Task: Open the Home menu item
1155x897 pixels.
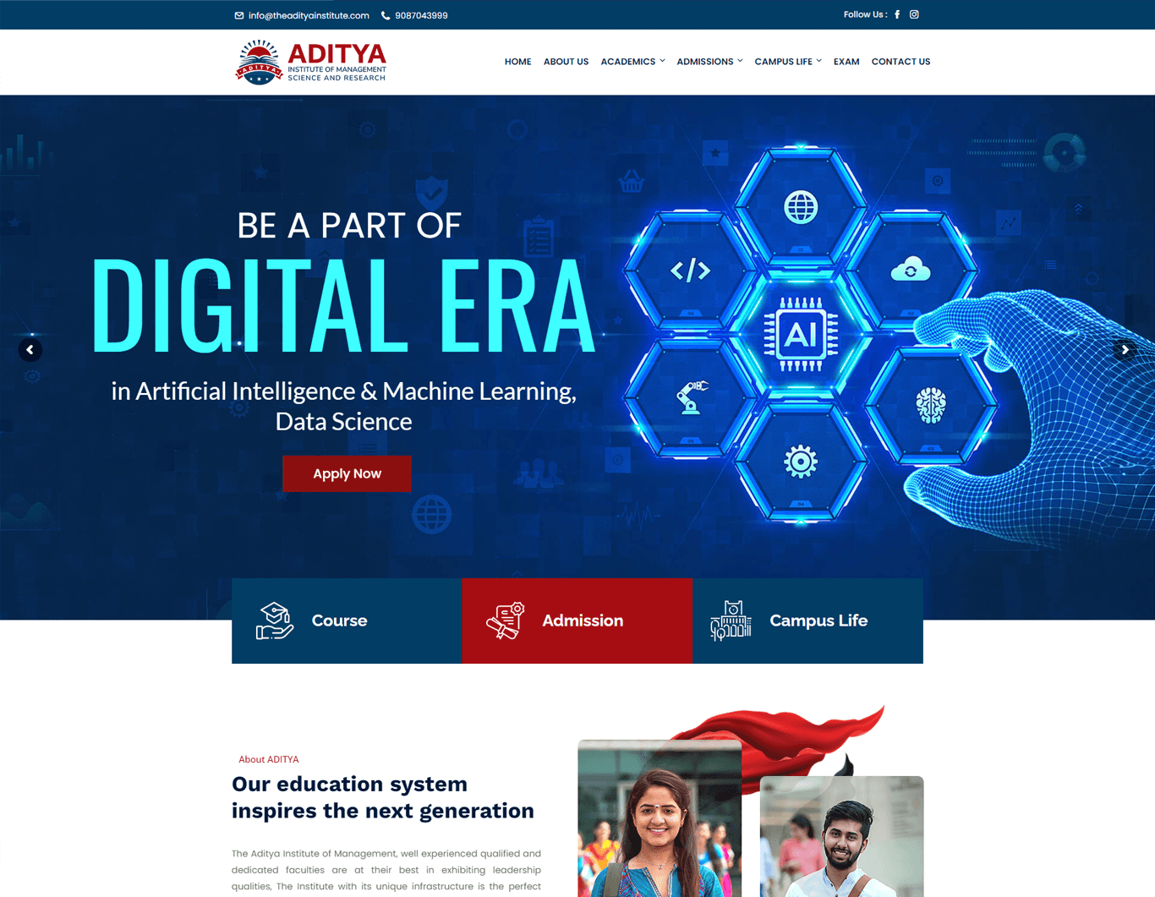Action: pyautogui.click(x=517, y=62)
